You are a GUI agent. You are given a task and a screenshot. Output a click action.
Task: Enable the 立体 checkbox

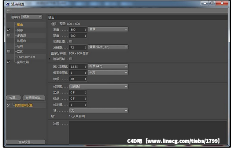click(x=8, y=52)
